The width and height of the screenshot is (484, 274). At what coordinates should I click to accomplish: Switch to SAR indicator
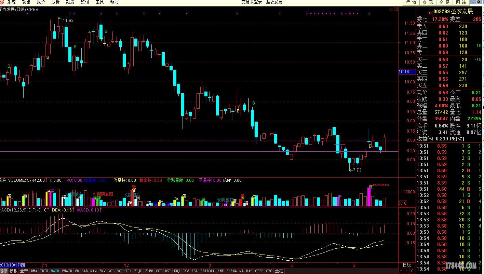click(x=85, y=271)
